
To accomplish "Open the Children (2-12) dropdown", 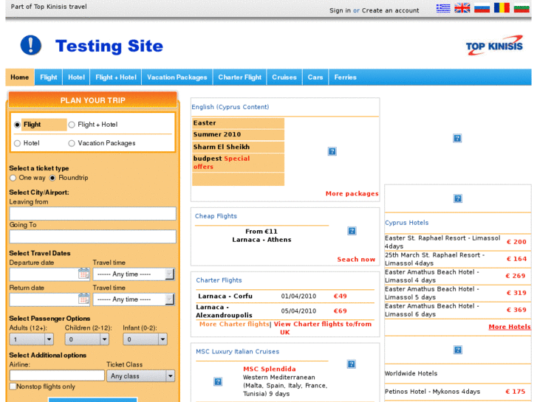I will point(86,339).
